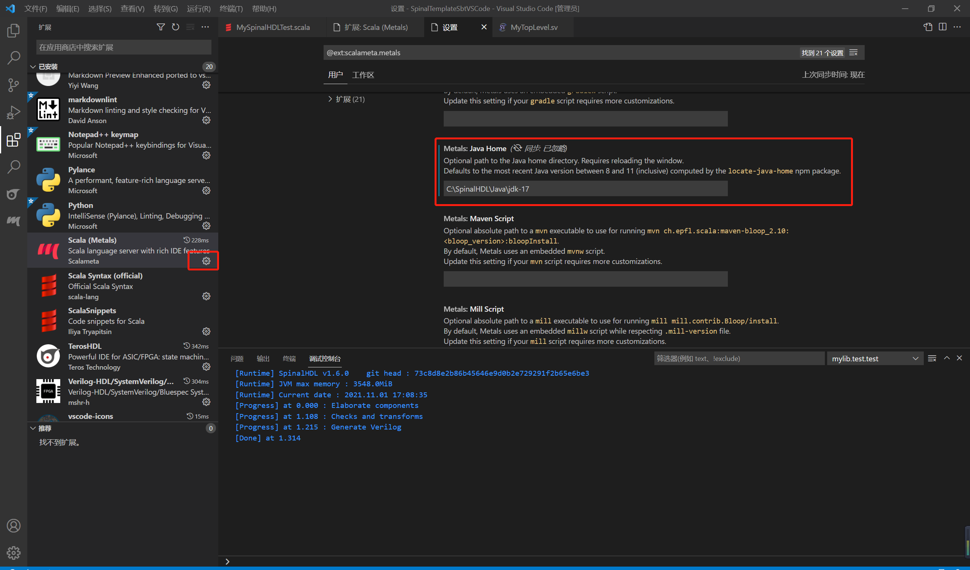Filter extensions with the funnel icon

pos(161,27)
